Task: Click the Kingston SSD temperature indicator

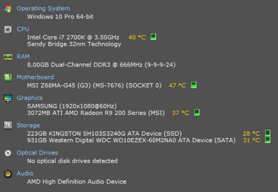Action: pos(268,133)
